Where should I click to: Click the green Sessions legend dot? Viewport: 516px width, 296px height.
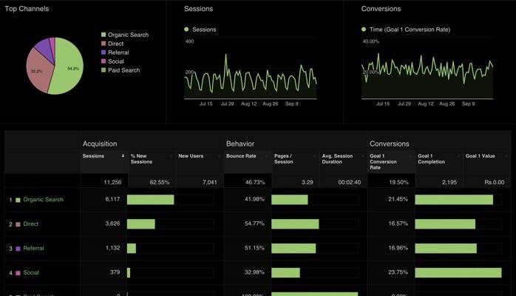(187, 30)
